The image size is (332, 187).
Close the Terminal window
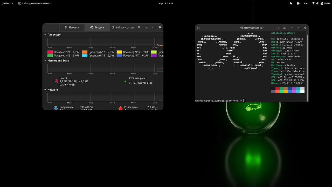pyautogui.click(x=305, y=28)
